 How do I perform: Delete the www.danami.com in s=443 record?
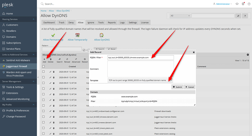pos(54,123)
